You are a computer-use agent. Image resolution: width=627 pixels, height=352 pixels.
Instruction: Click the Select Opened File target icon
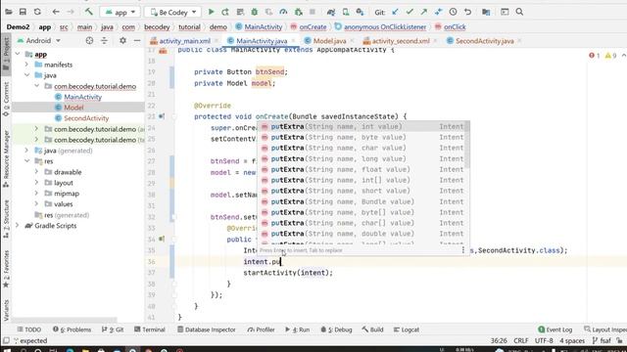(89, 41)
